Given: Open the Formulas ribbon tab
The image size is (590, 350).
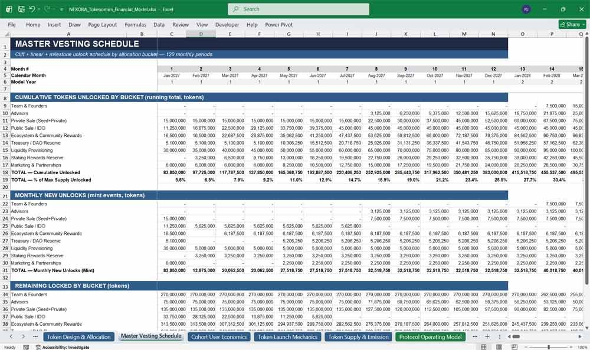Looking at the screenshot, I should click(136, 24).
